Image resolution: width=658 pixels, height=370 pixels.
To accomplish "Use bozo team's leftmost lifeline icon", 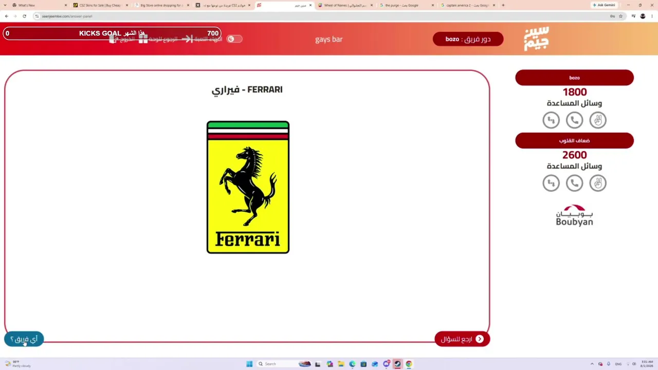I will (551, 120).
